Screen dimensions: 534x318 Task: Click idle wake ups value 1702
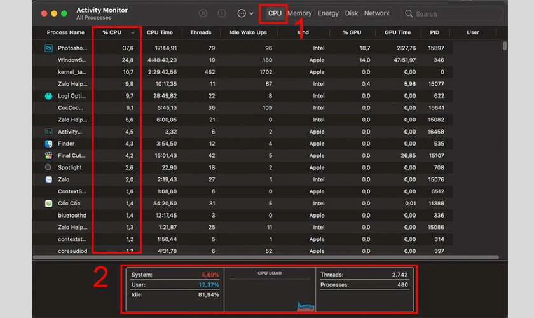[266, 72]
